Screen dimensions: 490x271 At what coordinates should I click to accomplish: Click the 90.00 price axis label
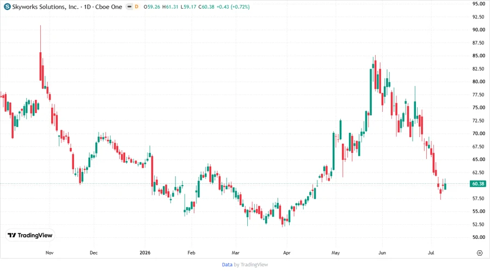[x=479, y=30]
